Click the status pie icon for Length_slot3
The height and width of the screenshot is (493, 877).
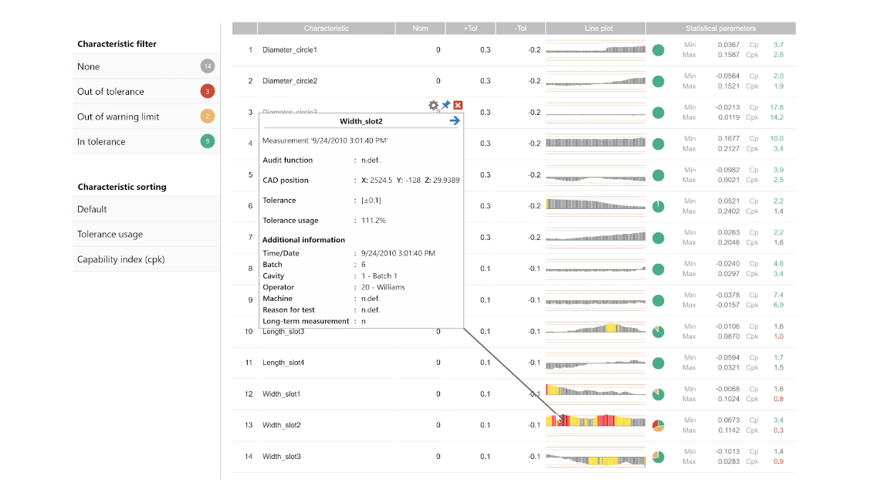click(658, 331)
